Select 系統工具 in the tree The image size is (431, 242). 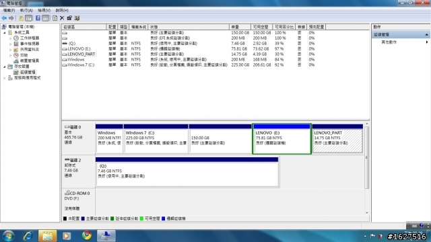tap(22, 32)
